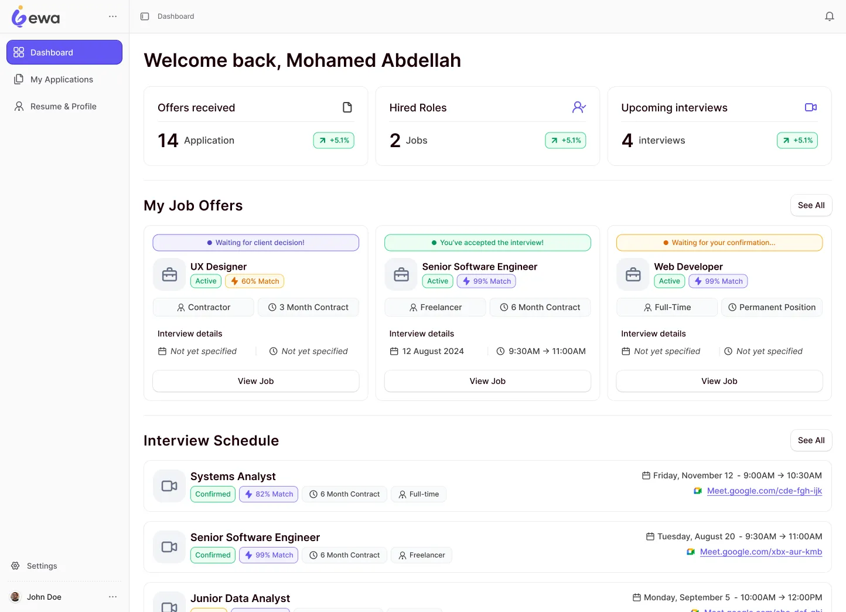
Task: Click the briefcase icon beside UX Designer
Action: [x=169, y=274]
